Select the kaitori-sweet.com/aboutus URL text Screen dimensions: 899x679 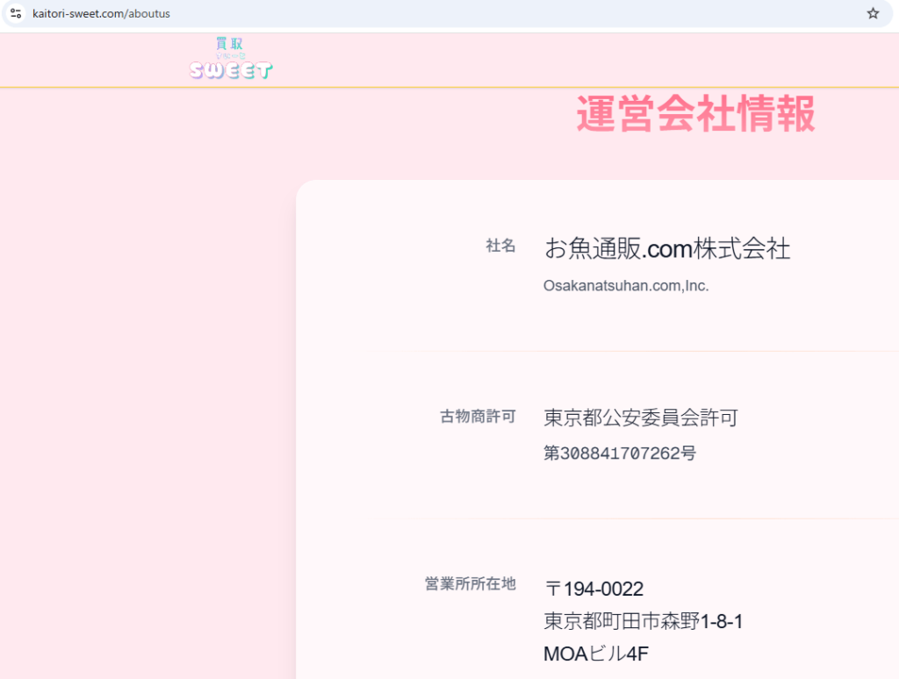tap(101, 14)
